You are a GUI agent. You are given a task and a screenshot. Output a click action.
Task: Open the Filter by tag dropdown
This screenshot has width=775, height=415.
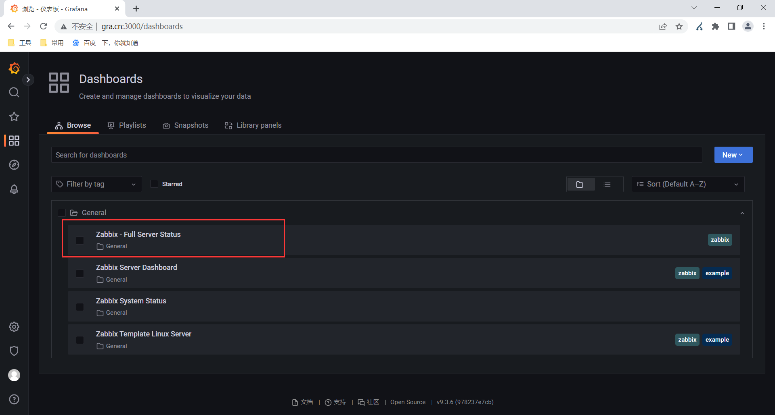point(96,184)
